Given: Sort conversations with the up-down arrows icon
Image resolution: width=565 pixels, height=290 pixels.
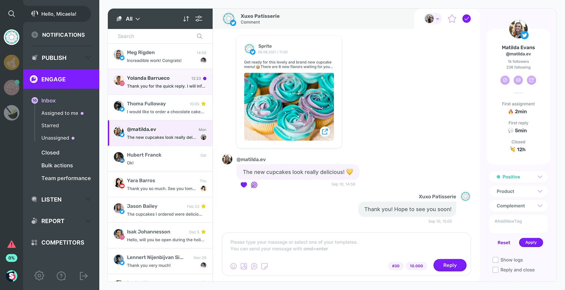Looking at the screenshot, I should click(x=186, y=19).
